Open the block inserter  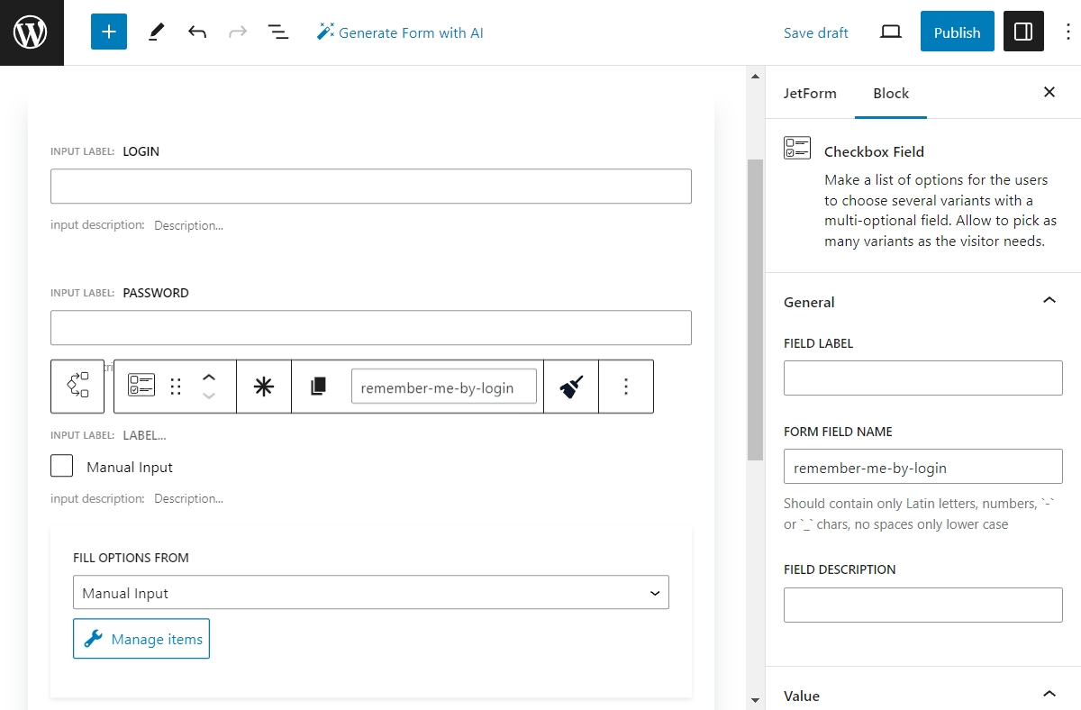[108, 32]
